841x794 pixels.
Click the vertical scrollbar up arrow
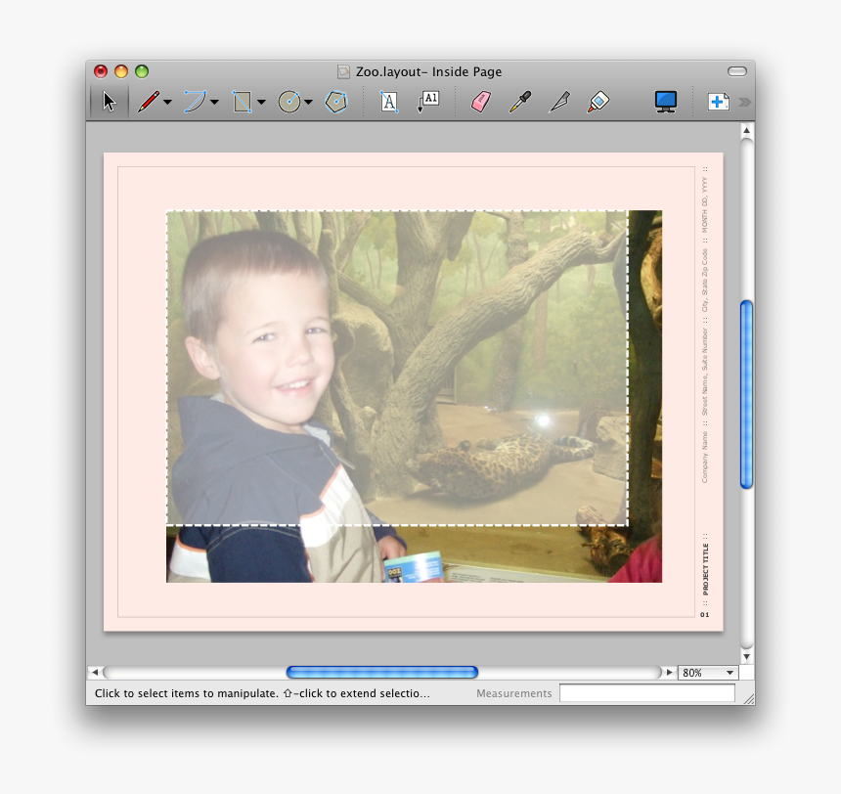pos(746,130)
